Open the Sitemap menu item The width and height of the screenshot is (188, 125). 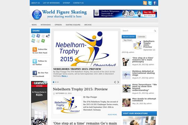click(66, 3)
